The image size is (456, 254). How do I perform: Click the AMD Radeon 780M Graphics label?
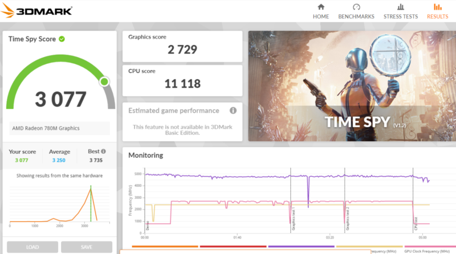(x=46, y=129)
